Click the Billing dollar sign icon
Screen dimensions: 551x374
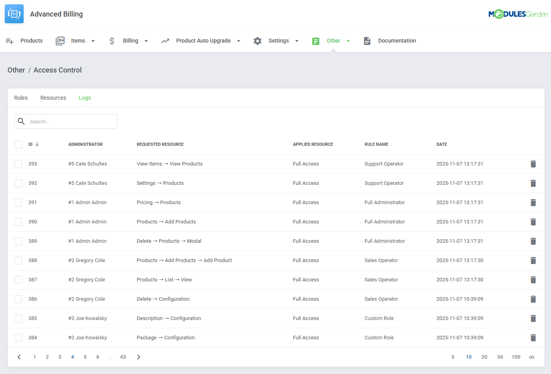[x=112, y=41]
